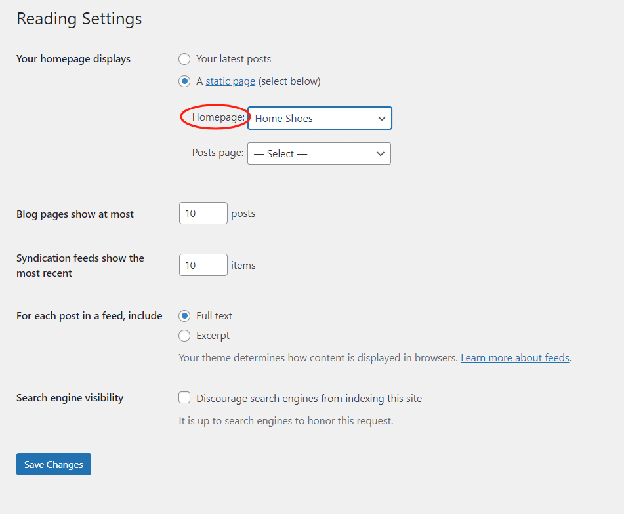The image size is (624, 514).
Task: Click the "Homepage:" field label
Action: click(218, 117)
